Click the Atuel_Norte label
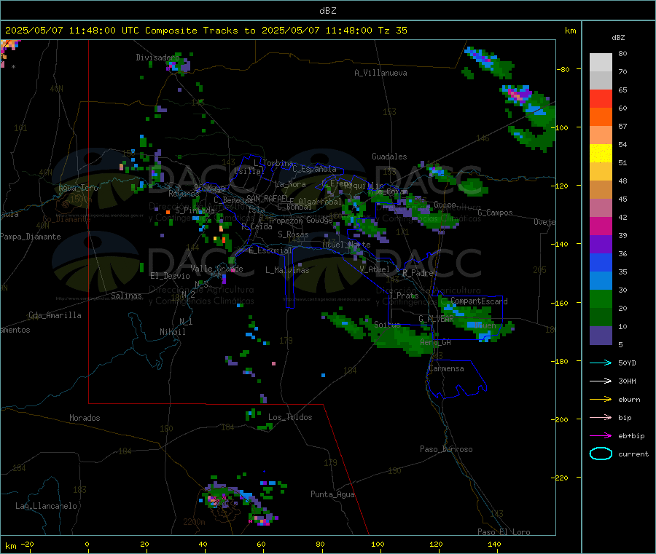This screenshot has height=554, width=656. pos(346,245)
